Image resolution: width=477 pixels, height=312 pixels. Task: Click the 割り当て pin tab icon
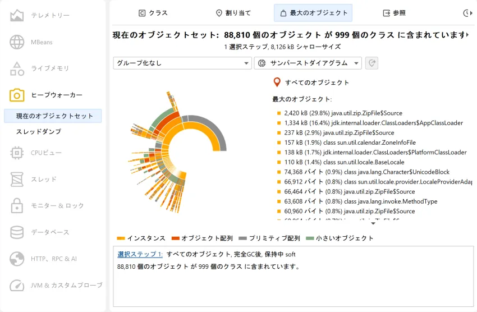pos(219,13)
